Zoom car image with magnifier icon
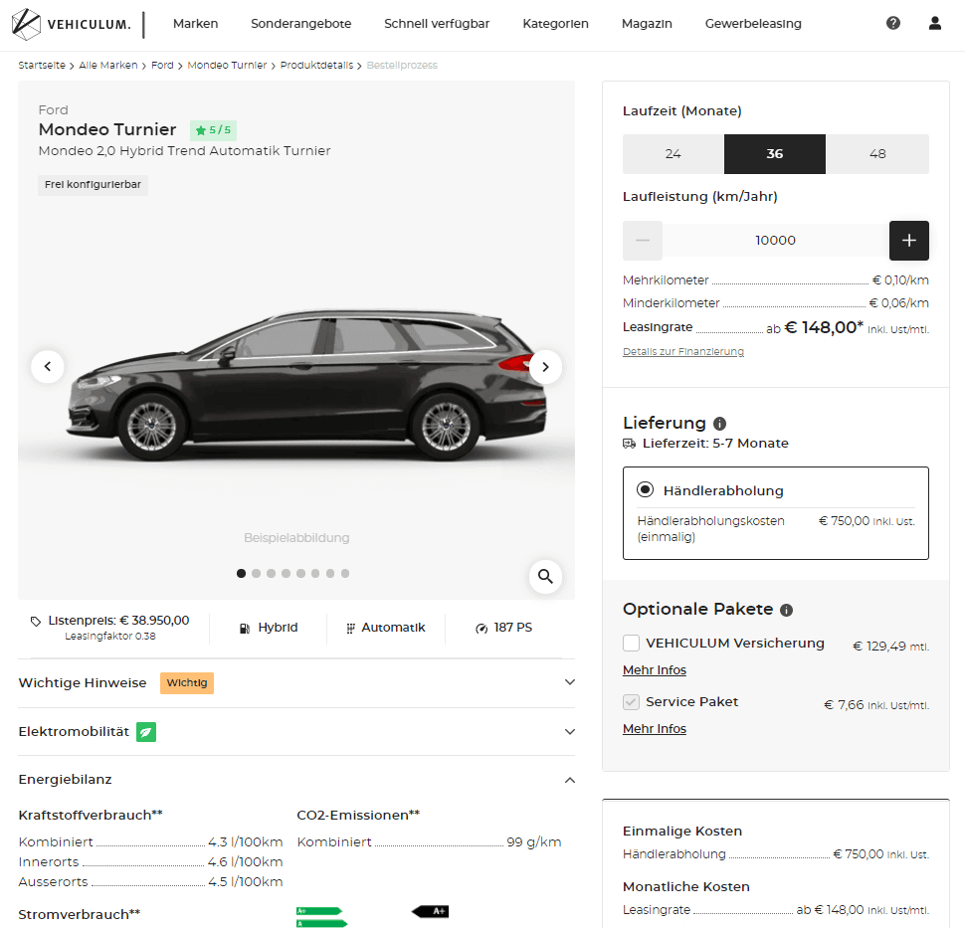965x928 pixels. coord(545,576)
